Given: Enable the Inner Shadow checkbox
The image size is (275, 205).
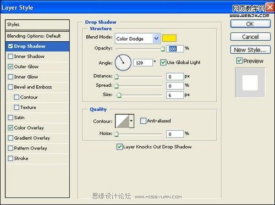Looking at the screenshot, I should (10, 56).
